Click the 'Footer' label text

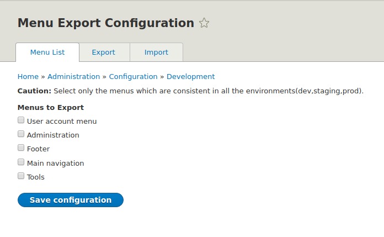tap(38, 149)
